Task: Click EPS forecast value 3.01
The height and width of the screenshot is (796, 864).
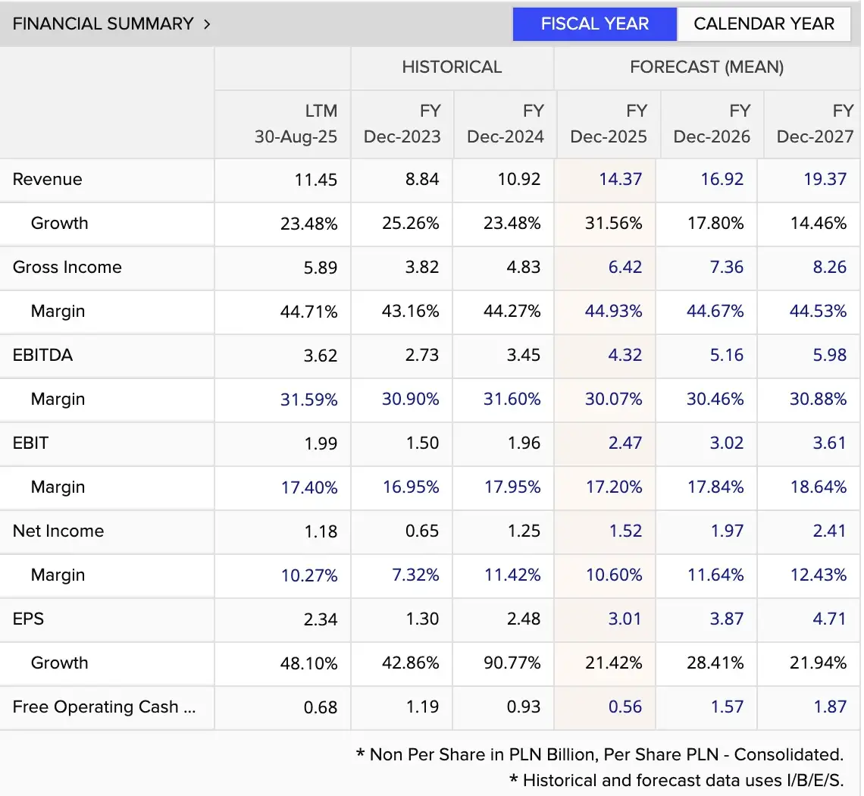Action: (x=625, y=619)
